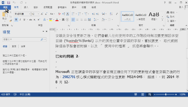Viewport: 188px width, 107px height.
Task: Click the Align Right icon
Action: (81, 20)
